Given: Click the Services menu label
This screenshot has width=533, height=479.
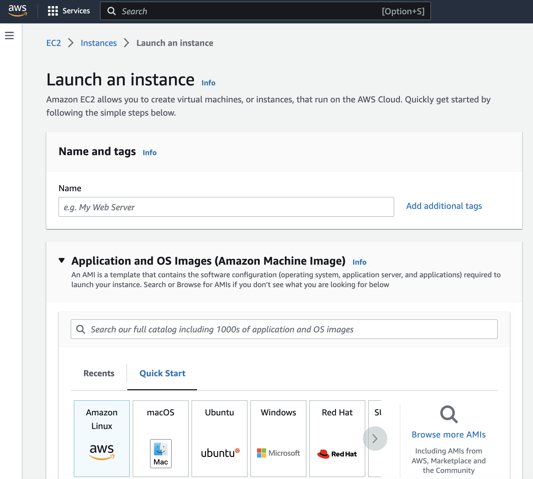Looking at the screenshot, I should tap(76, 11).
